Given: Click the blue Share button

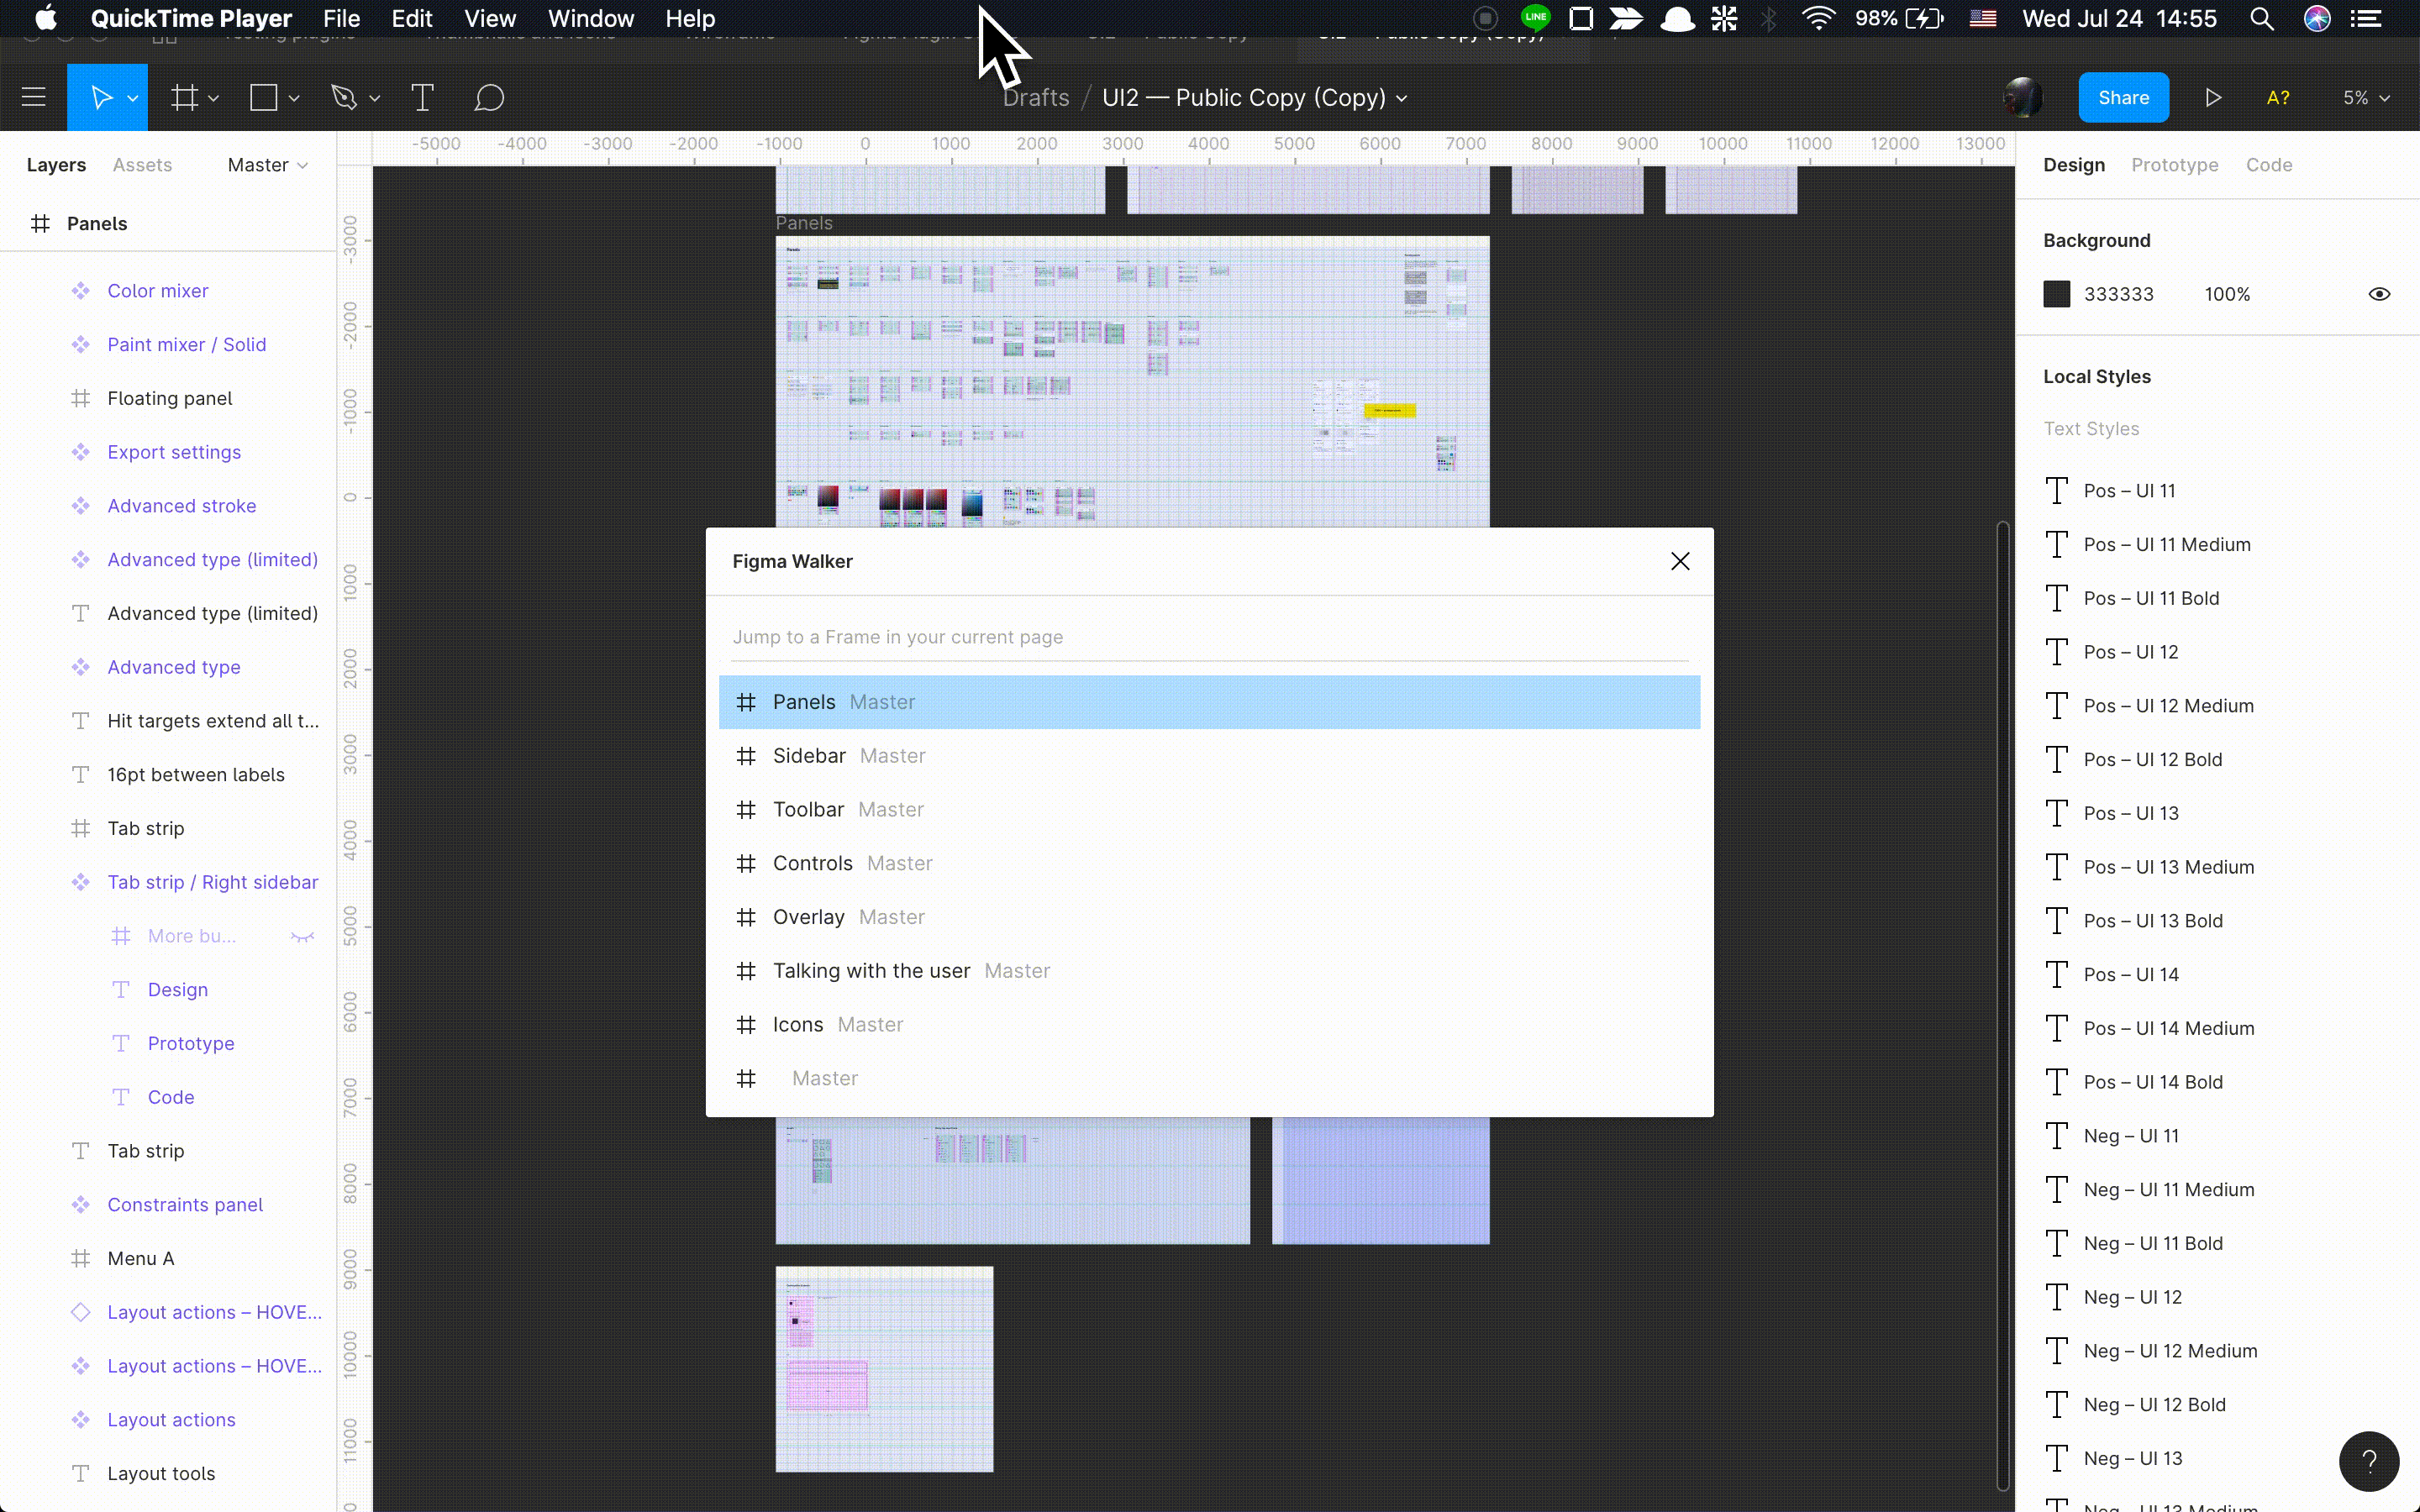Looking at the screenshot, I should (2123, 98).
